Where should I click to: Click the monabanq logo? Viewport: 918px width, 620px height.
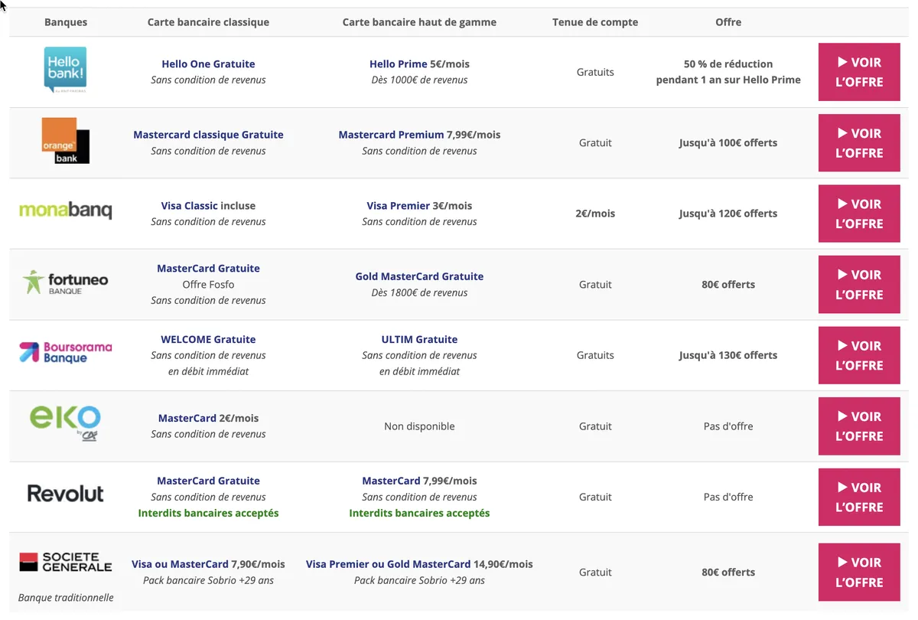tap(66, 210)
